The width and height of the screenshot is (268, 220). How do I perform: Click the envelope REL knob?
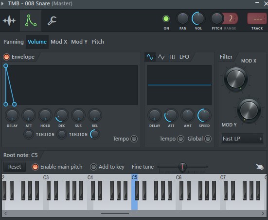point(95,115)
